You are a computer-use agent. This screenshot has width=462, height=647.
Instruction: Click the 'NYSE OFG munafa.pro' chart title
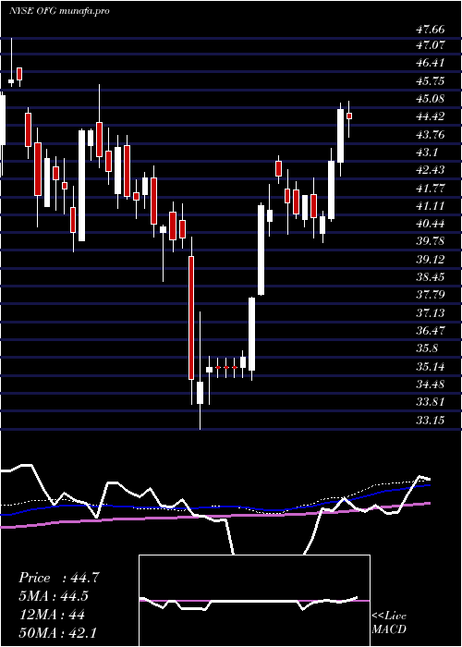pos(59,11)
